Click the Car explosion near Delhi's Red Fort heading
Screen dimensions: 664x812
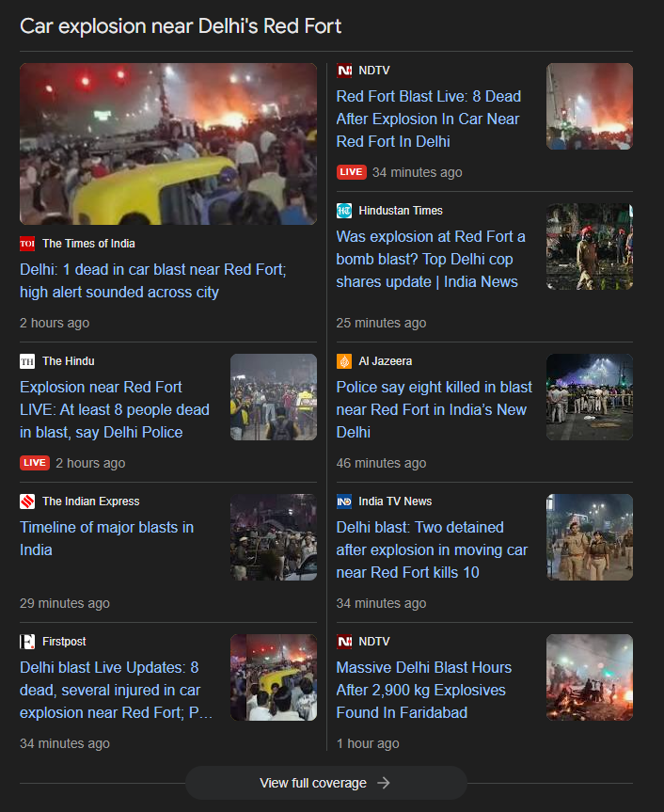pyautogui.click(x=181, y=26)
